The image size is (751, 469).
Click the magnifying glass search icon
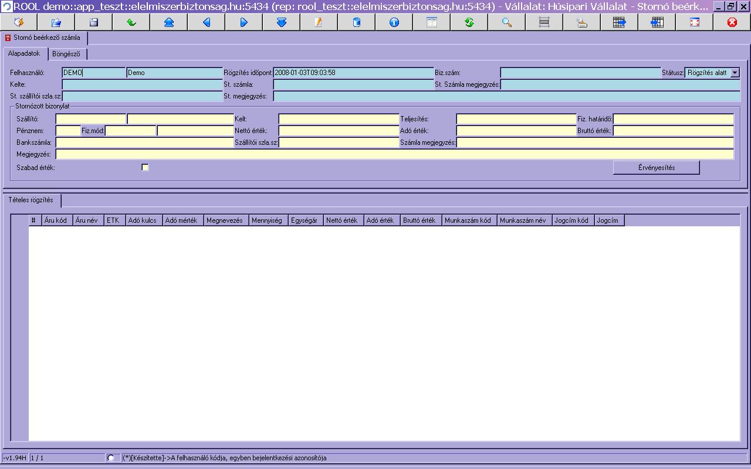click(507, 22)
